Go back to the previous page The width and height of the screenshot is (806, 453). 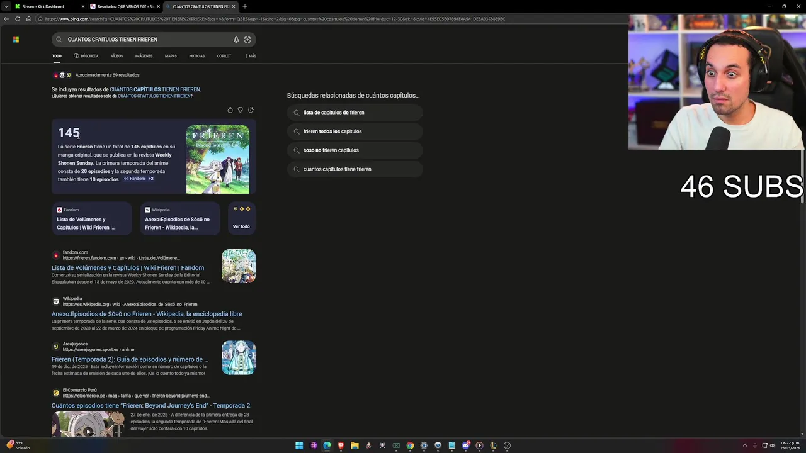click(6, 19)
